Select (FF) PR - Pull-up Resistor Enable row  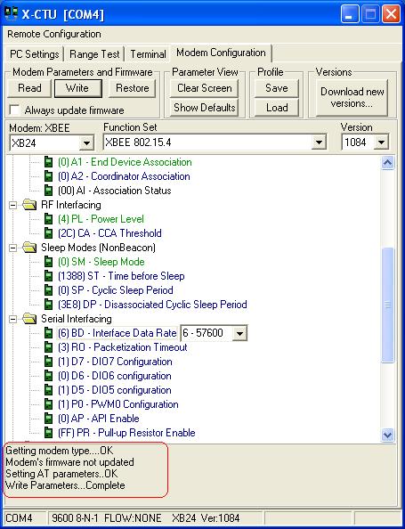126,433
